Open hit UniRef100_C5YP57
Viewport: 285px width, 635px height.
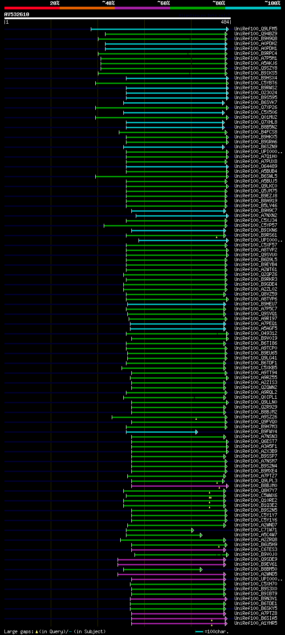point(256,226)
